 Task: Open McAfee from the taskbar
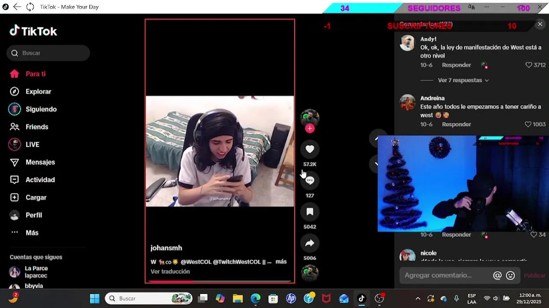click(x=326, y=299)
